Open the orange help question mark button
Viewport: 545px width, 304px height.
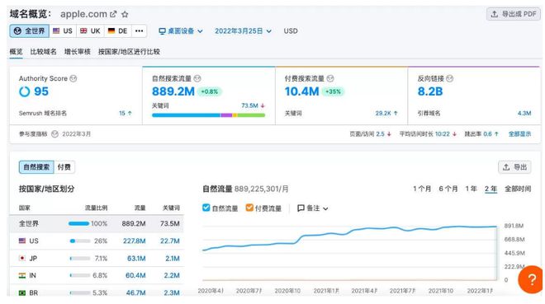[531, 279]
